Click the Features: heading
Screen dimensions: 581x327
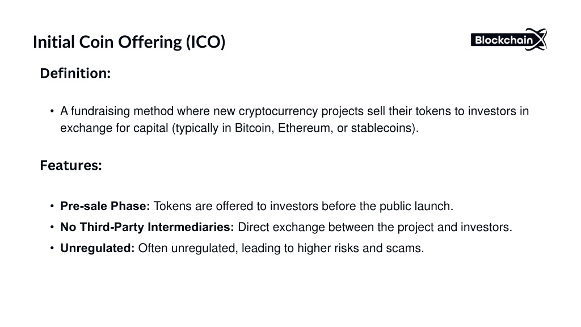71,165
